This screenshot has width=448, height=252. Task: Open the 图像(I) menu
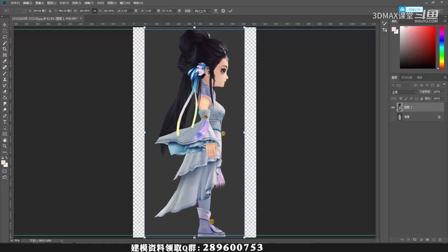click(x=40, y=3)
